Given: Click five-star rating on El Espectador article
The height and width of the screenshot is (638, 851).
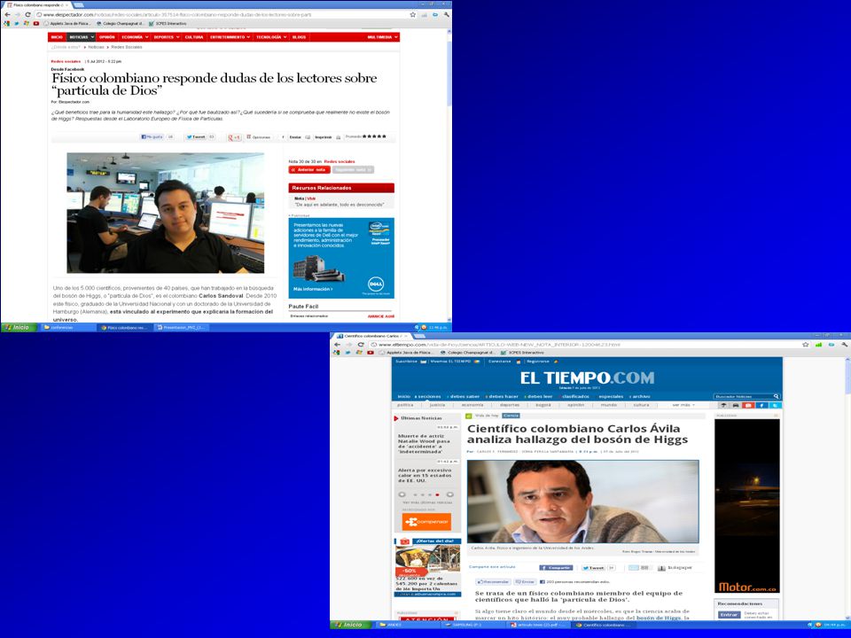Looking at the screenshot, I should click(x=374, y=136).
